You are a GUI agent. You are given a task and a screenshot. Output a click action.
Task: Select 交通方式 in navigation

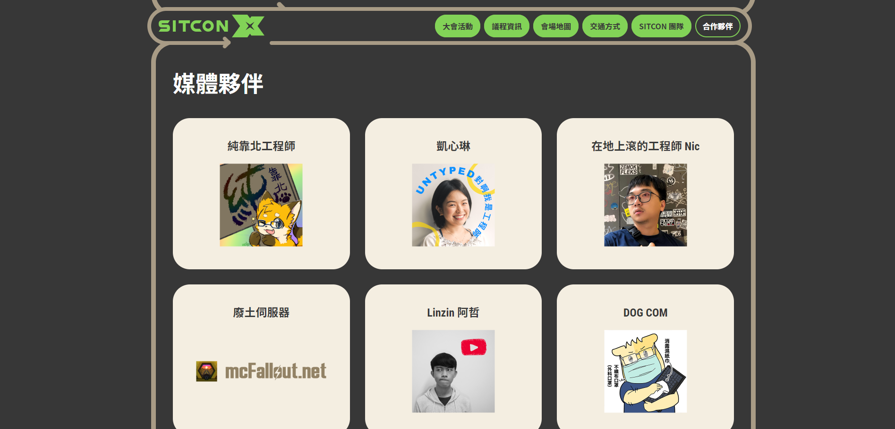tap(605, 26)
